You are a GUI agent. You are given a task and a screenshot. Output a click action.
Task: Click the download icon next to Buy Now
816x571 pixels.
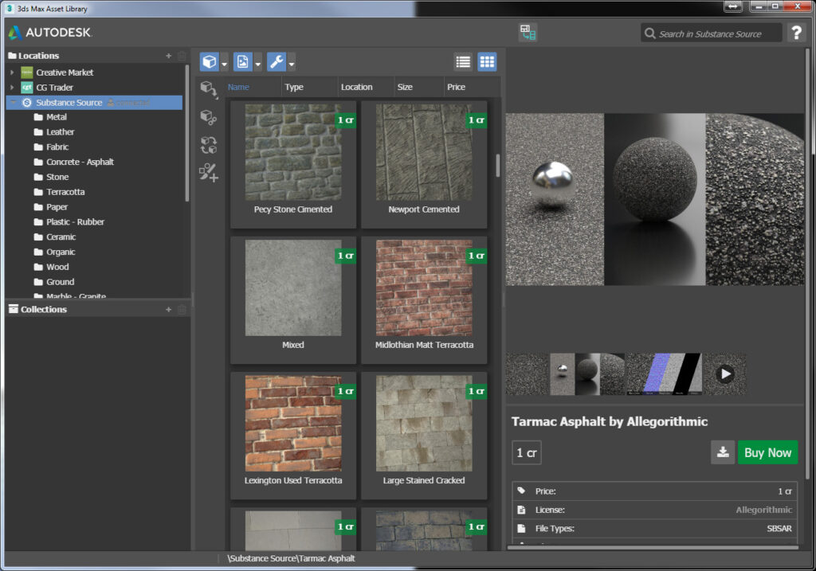pyautogui.click(x=723, y=452)
